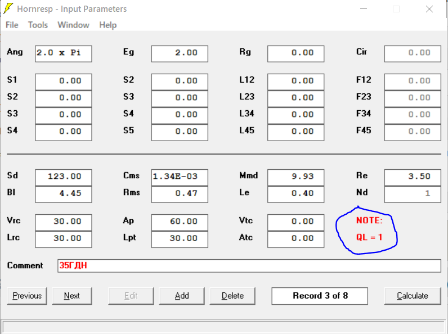Image resolution: width=448 pixels, height=334 pixels.
Task: Click the F12 input field
Action: tap(413, 82)
